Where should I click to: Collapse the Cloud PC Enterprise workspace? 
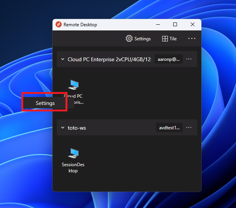pyautogui.click(x=62, y=59)
